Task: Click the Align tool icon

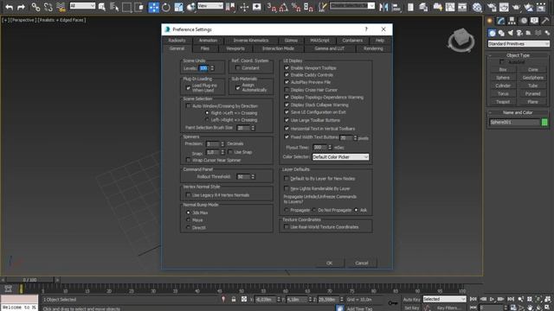Action: tap(396, 7)
